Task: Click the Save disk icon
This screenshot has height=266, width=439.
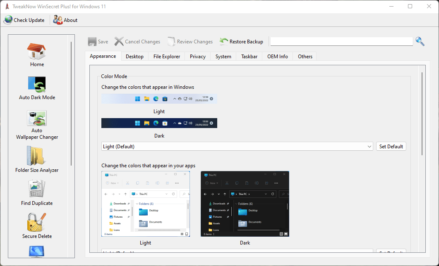Action: pyautogui.click(x=92, y=42)
